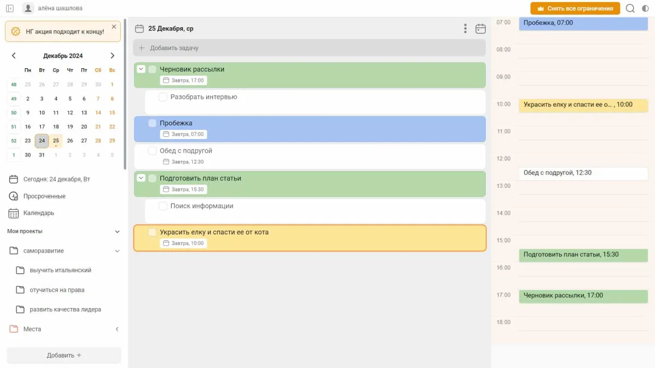This screenshot has height=368, width=655.
Task: Tick the Разобрать интервью subtask checkbox
Action: (163, 97)
